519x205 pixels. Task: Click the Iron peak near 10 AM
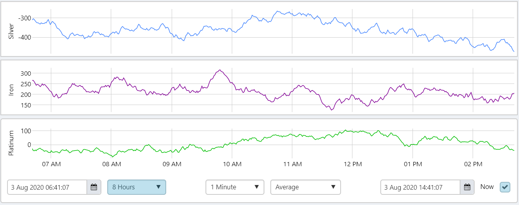[x=220, y=71]
